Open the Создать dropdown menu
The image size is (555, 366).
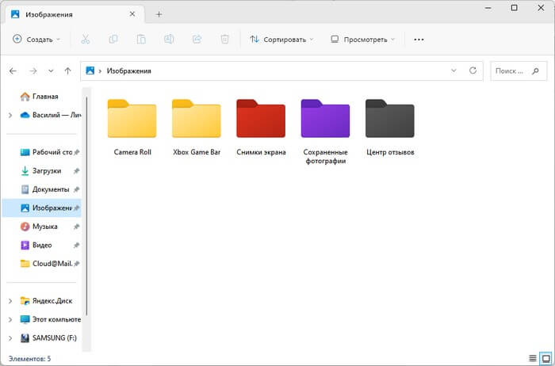pos(36,39)
